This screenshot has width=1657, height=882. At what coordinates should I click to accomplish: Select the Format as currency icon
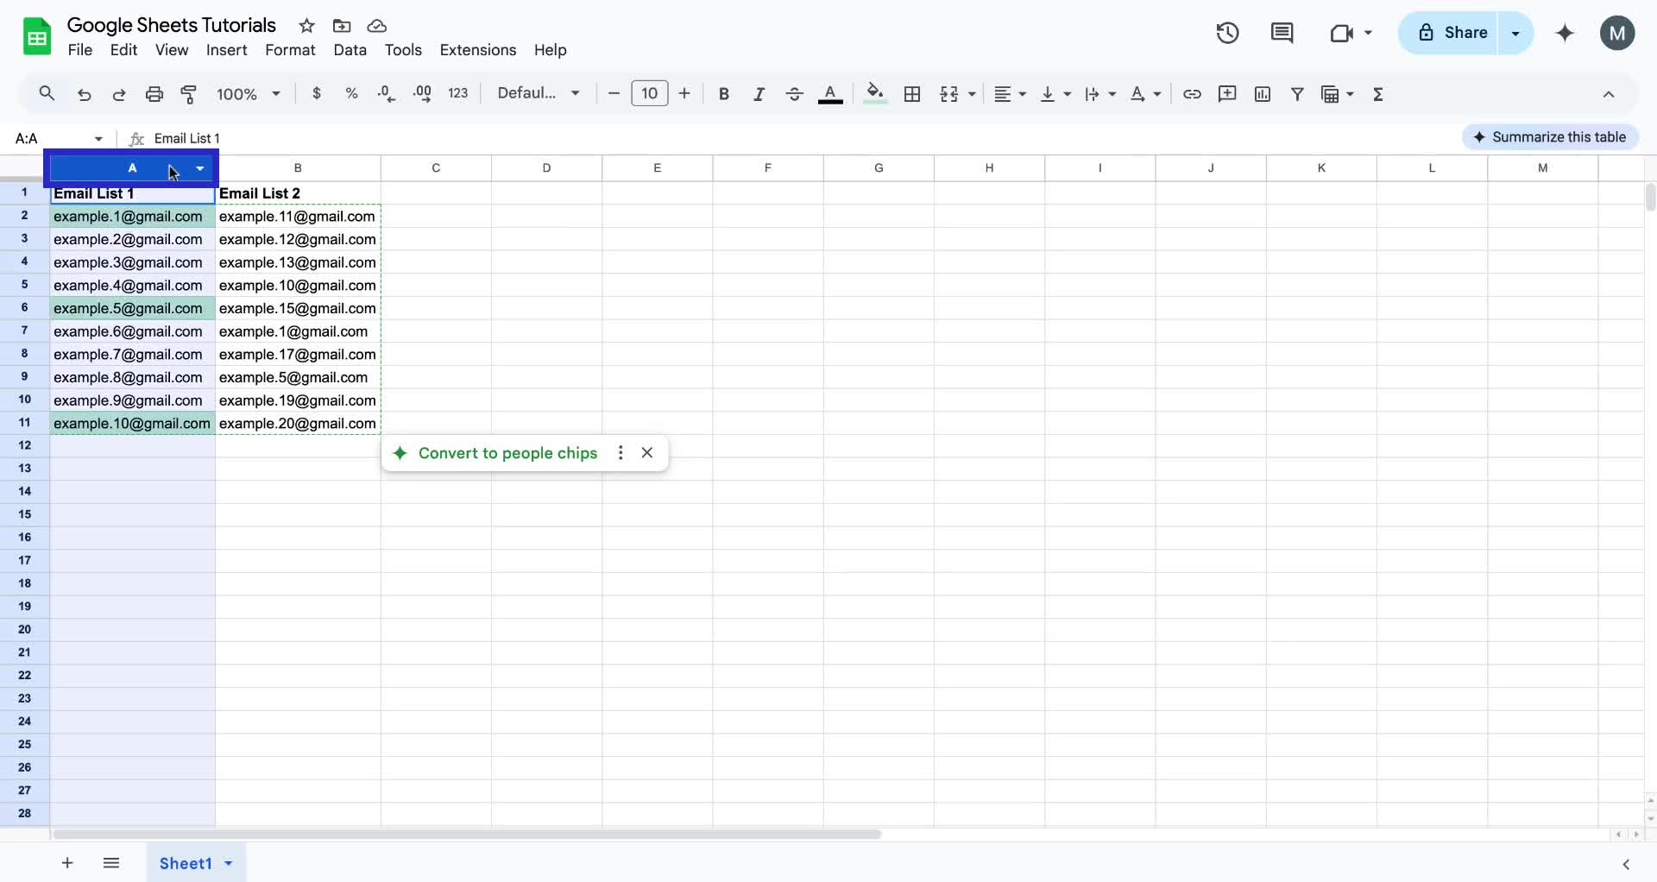click(317, 93)
